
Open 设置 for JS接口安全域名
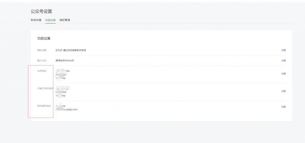tap(283, 91)
